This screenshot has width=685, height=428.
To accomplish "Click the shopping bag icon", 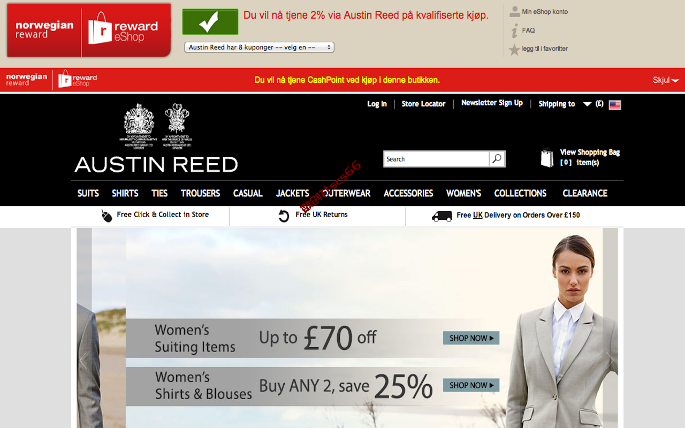I will point(547,158).
